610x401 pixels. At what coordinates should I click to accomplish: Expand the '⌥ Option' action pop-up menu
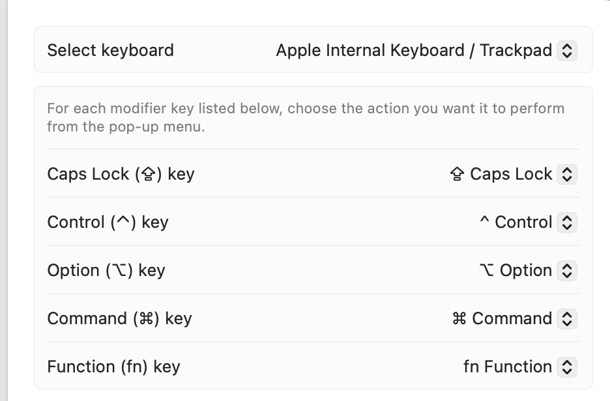(516, 271)
